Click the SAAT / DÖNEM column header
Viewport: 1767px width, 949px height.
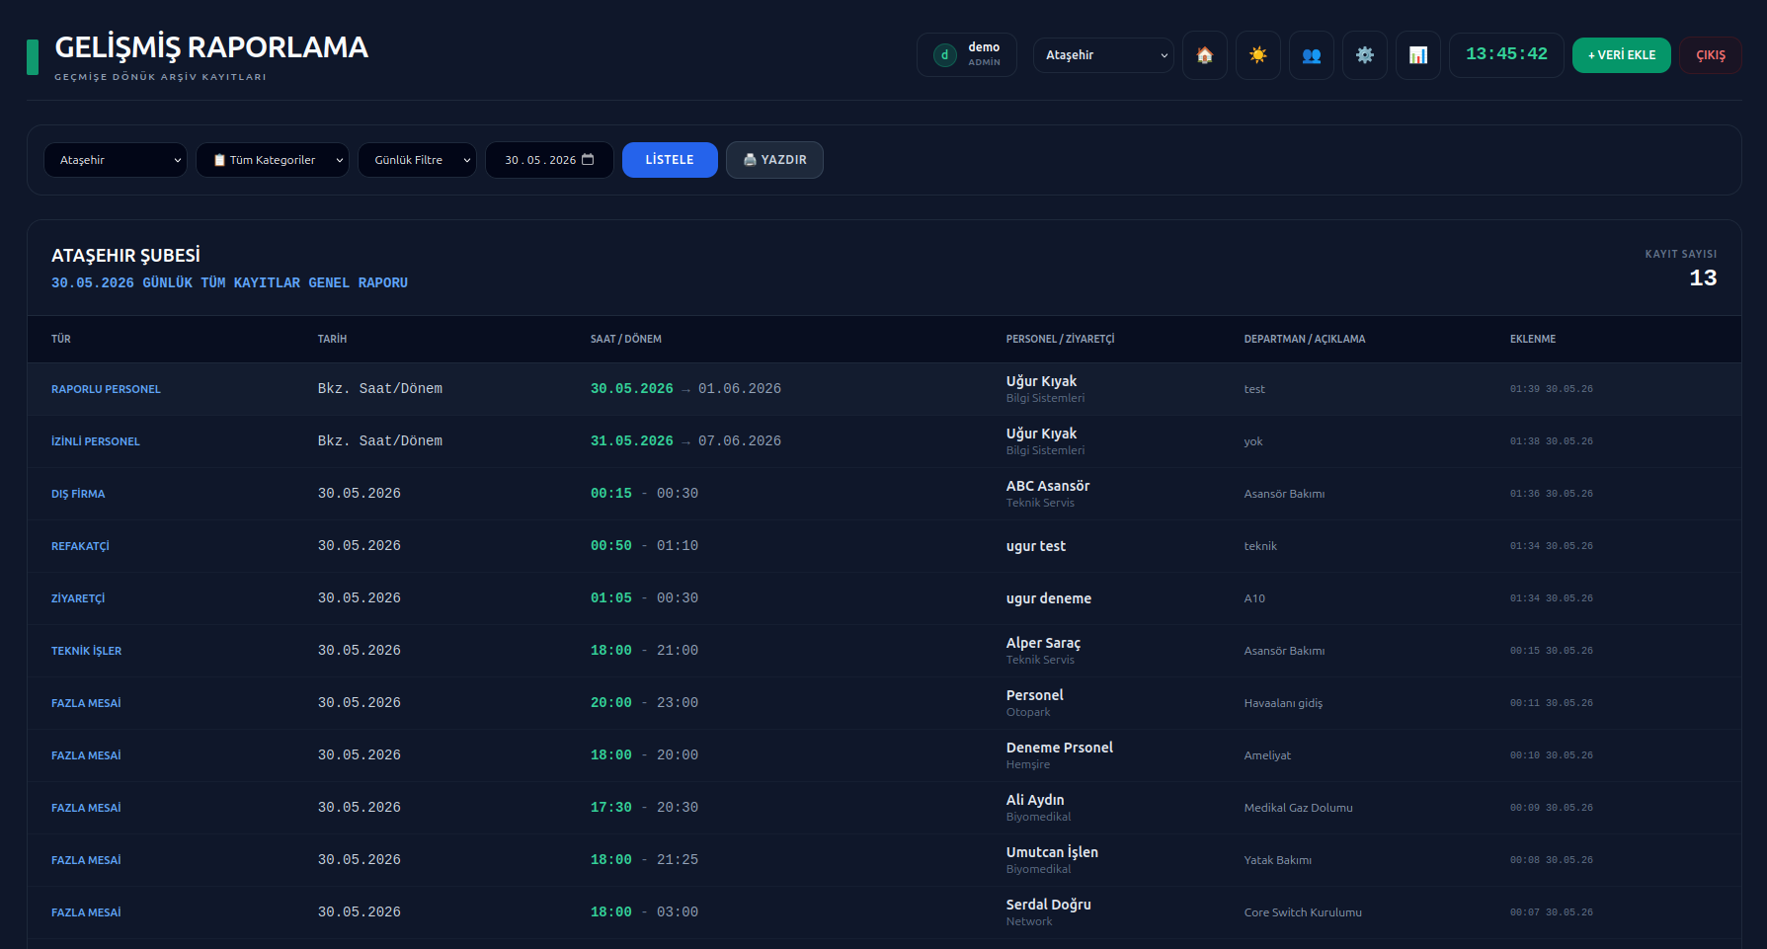626,339
